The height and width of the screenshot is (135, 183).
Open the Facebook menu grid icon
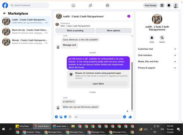tap(162, 5)
